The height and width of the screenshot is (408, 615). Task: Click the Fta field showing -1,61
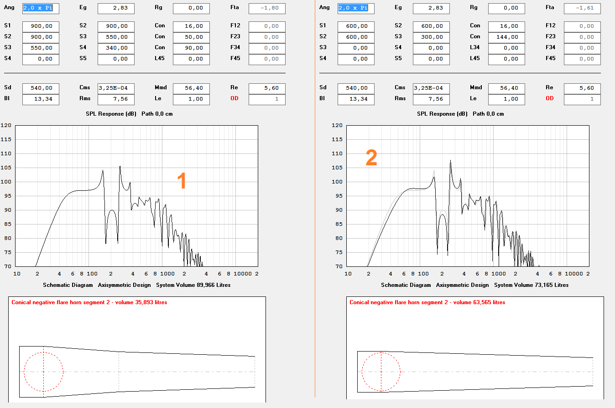[x=582, y=8]
